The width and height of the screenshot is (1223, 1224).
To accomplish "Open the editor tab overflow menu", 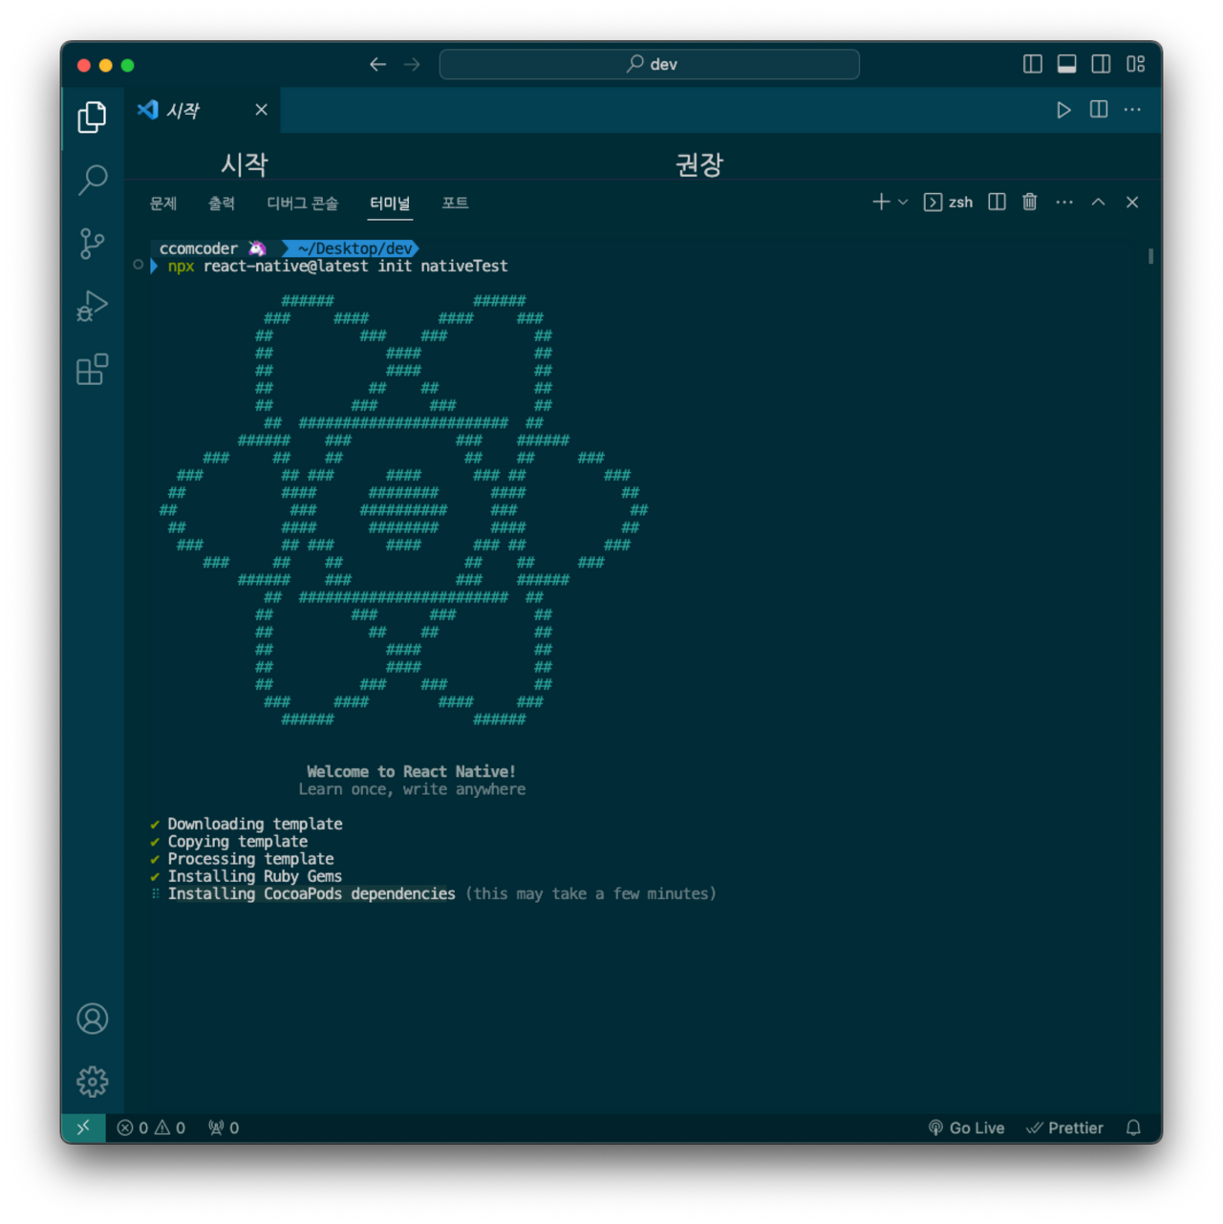I will (1132, 110).
